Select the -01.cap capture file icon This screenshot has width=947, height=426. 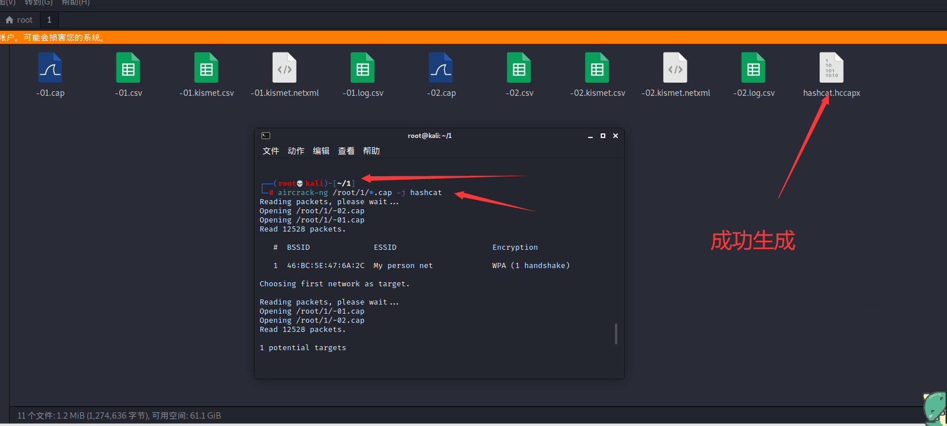pyautogui.click(x=50, y=68)
